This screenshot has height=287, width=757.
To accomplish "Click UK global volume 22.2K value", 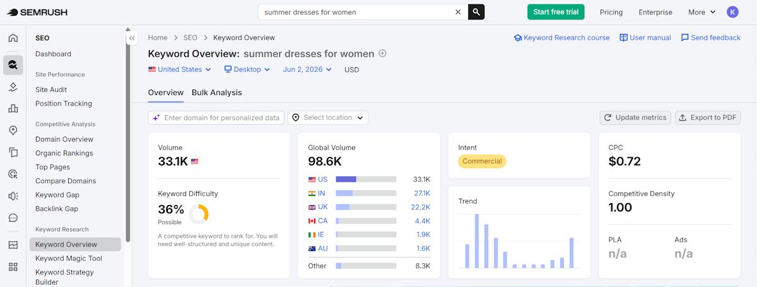I will 422,207.
